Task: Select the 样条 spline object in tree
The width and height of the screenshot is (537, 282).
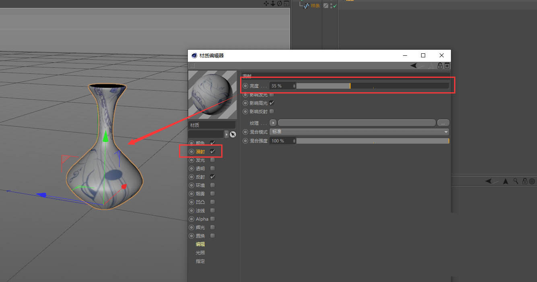Action: 315,6
